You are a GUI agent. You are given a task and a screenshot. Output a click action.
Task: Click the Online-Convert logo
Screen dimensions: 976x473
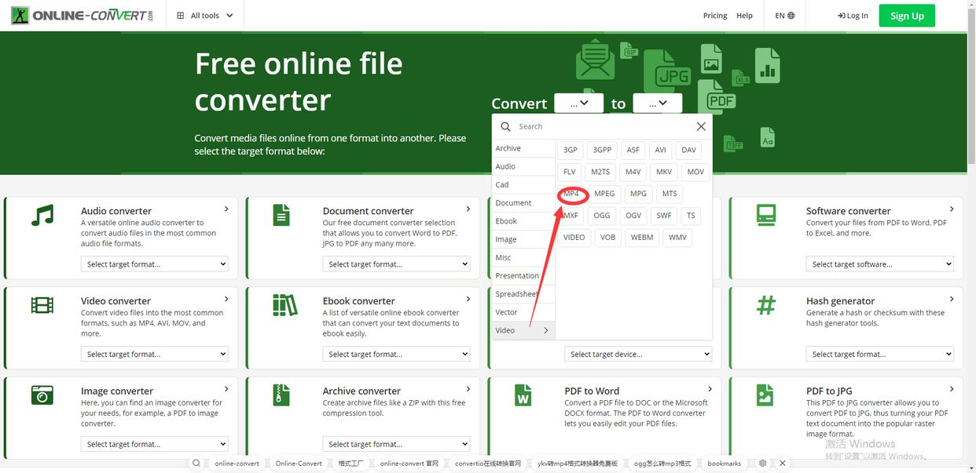point(82,15)
